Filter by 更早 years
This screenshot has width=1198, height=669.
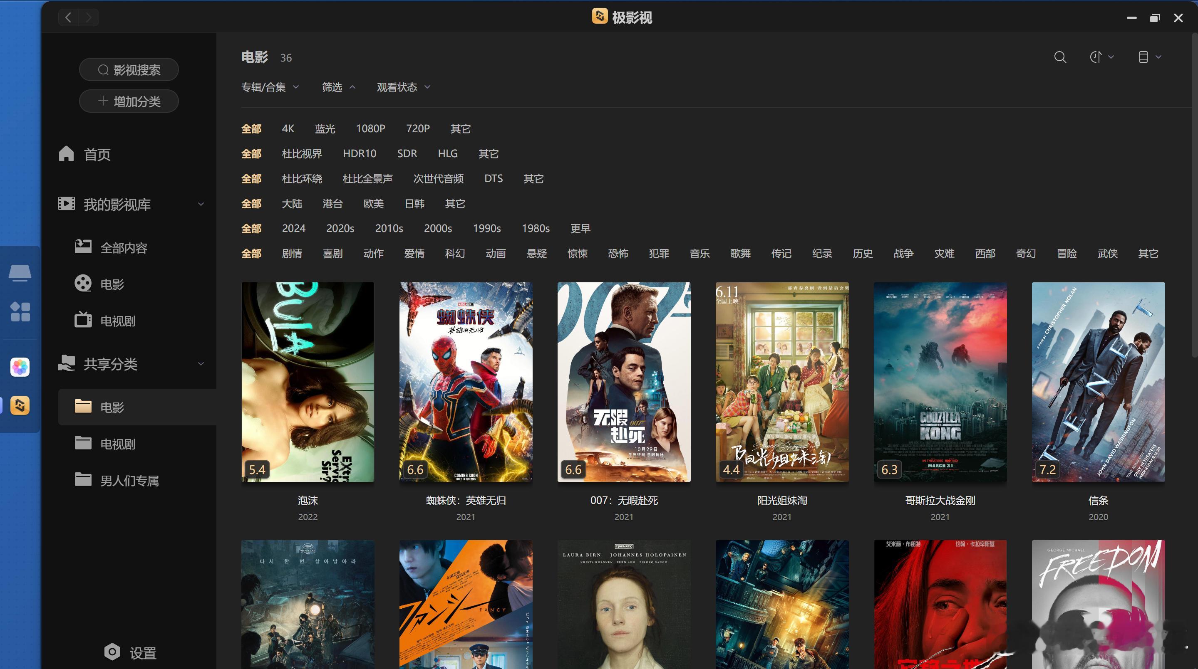pyautogui.click(x=580, y=229)
